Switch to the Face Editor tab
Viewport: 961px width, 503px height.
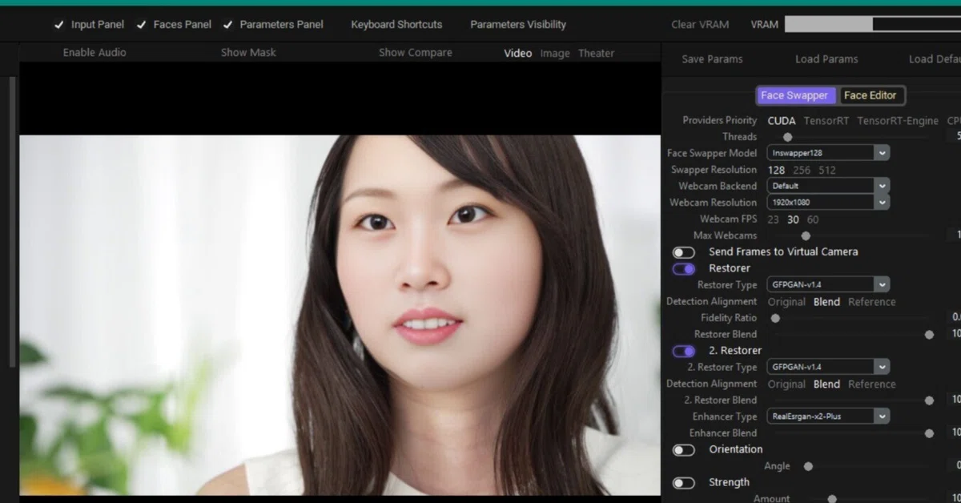tap(871, 95)
